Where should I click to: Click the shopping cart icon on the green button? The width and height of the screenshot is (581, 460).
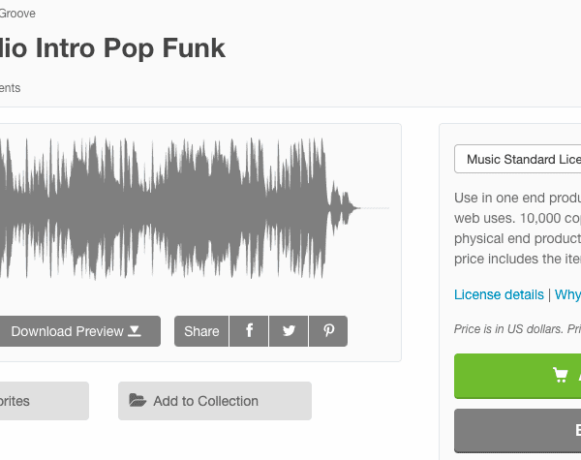[561, 375]
